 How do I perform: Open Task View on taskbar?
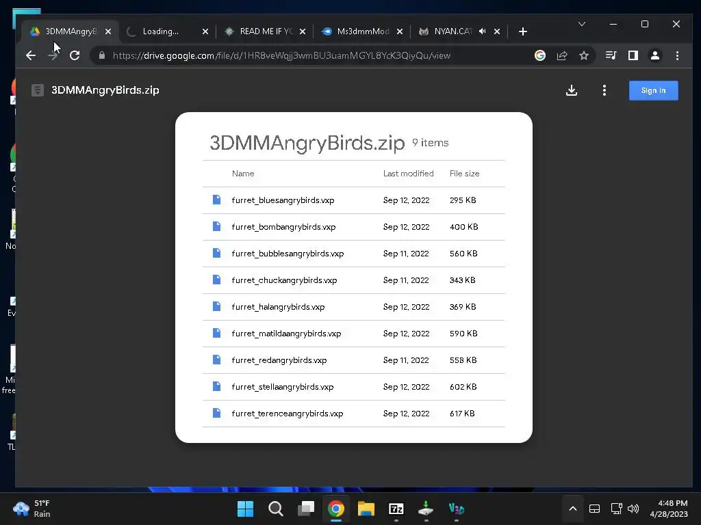(x=306, y=509)
